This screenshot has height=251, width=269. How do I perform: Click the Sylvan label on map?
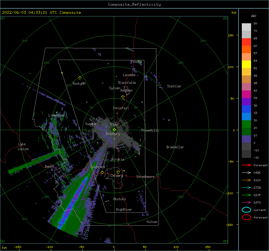(x=114, y=88)
